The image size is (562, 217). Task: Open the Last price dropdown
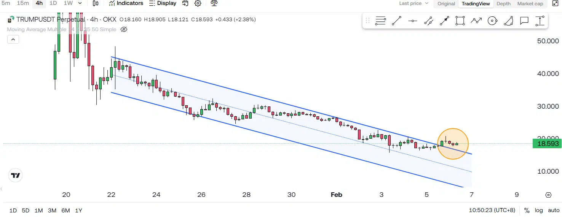414,3
